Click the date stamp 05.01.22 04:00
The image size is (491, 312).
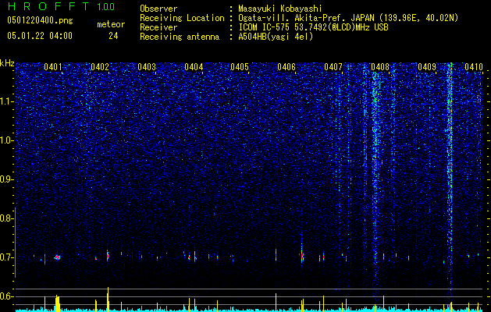[40, 36]
